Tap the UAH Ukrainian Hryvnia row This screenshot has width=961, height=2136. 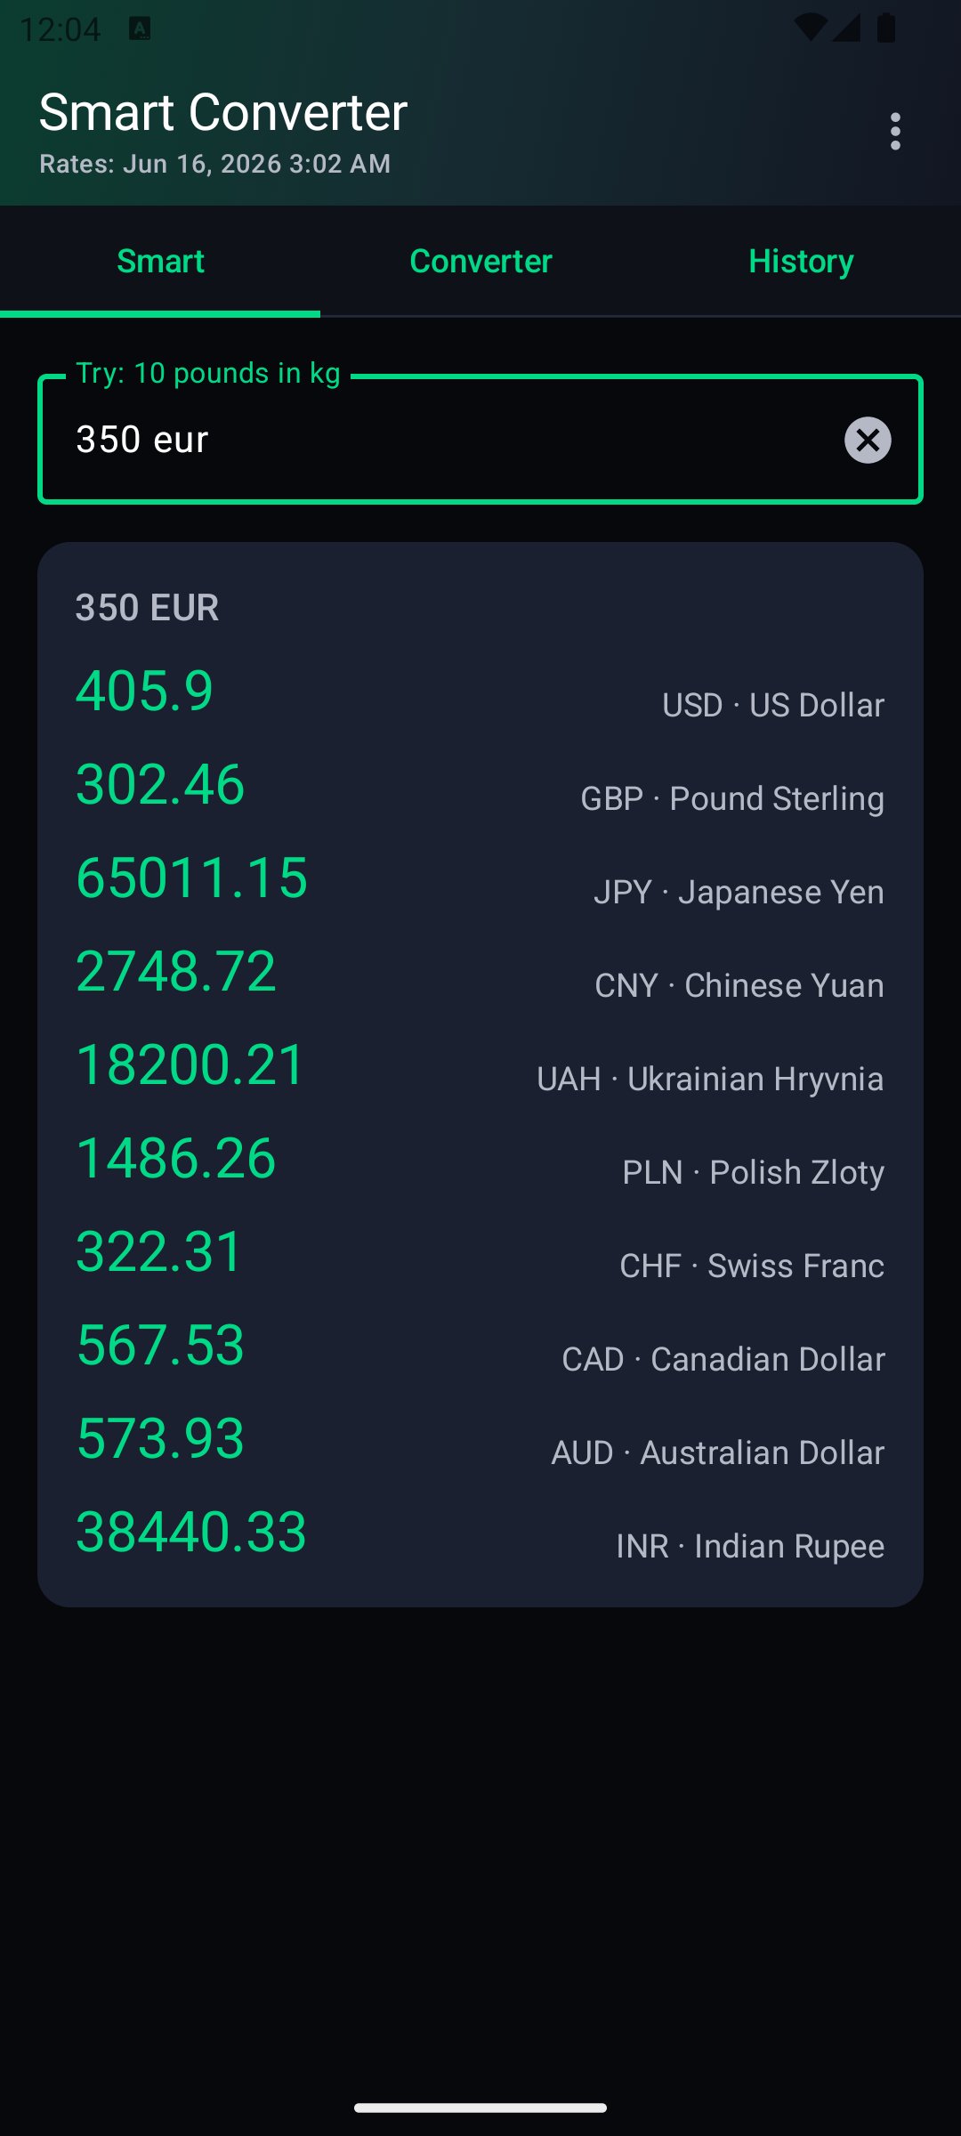click(480, 1065)
